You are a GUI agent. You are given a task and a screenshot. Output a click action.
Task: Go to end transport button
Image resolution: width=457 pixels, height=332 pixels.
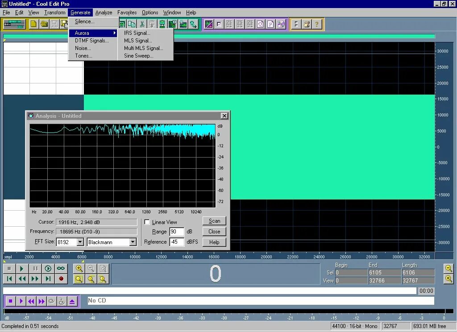[48, 279]
